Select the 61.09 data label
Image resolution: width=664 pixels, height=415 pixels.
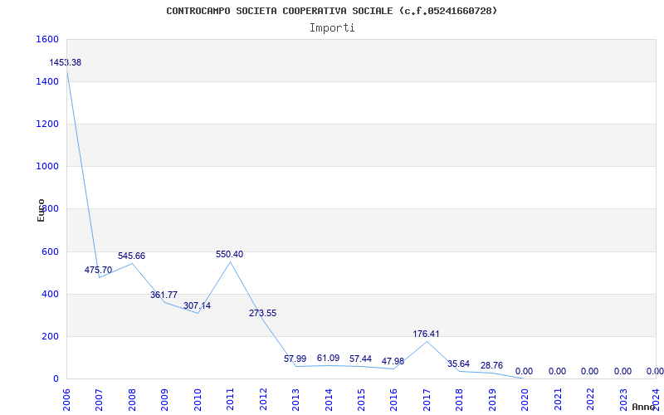point(328,359)
